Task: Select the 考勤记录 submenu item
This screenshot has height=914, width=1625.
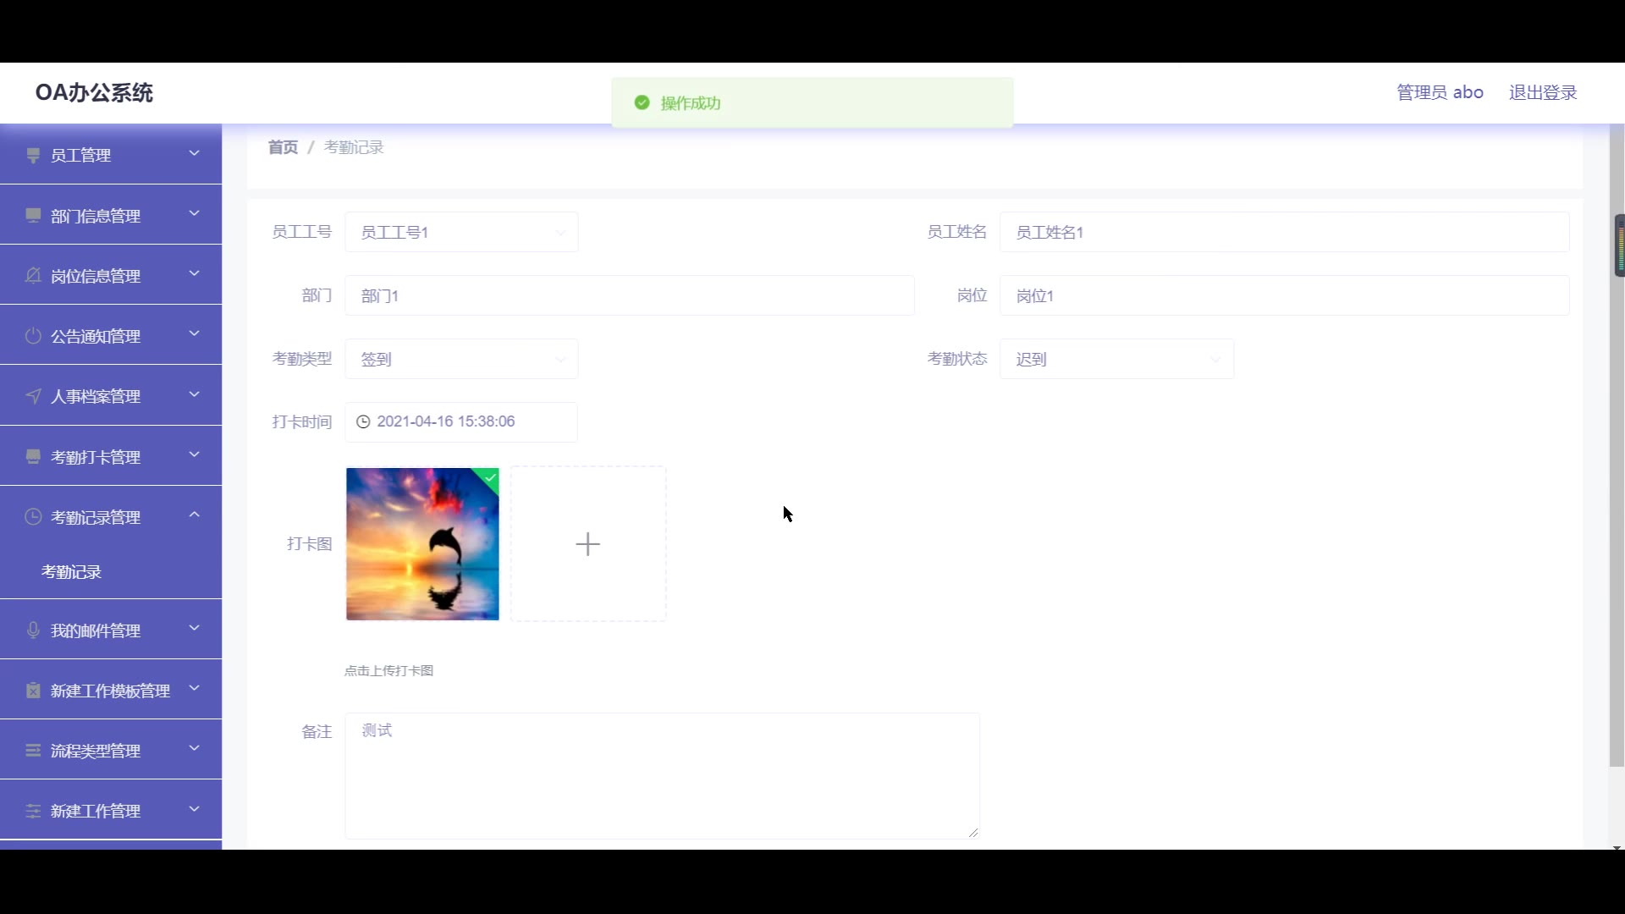Action: (71, 572)
